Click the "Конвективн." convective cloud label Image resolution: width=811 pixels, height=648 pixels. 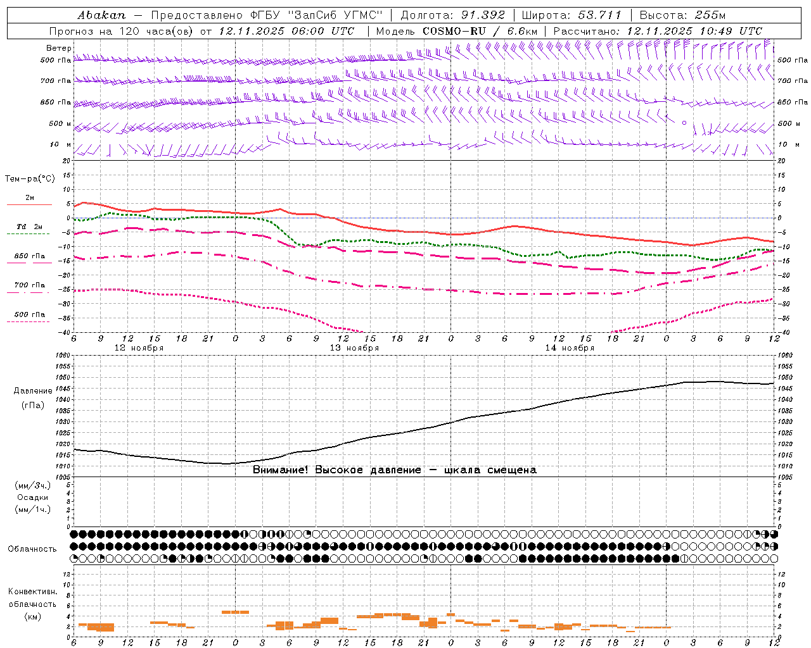[32, 592]
